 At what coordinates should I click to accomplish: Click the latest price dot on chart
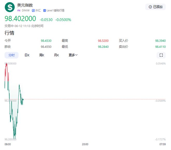tap(23, 100)
